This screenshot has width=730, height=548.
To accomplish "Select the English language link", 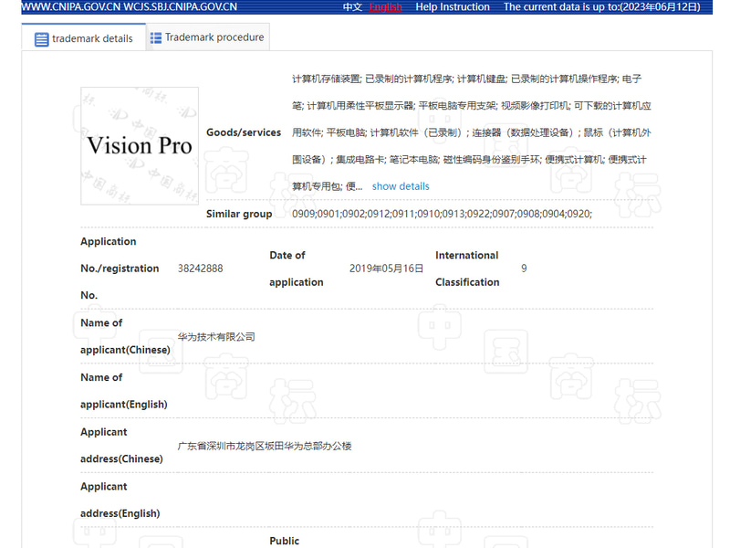I will (385, 7).
